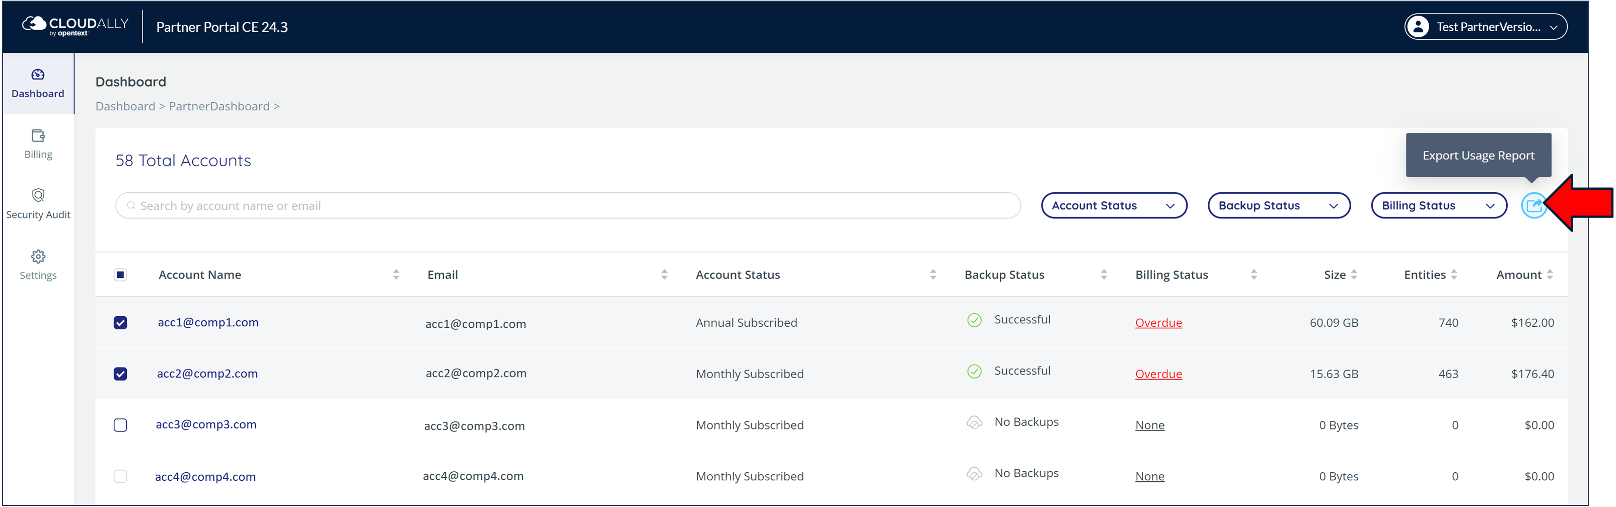Uncheck the acc1@comp1.com row checkbox

click(120, 323)
